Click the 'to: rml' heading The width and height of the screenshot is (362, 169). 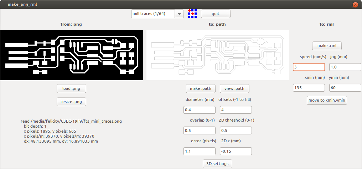(327, 24)
